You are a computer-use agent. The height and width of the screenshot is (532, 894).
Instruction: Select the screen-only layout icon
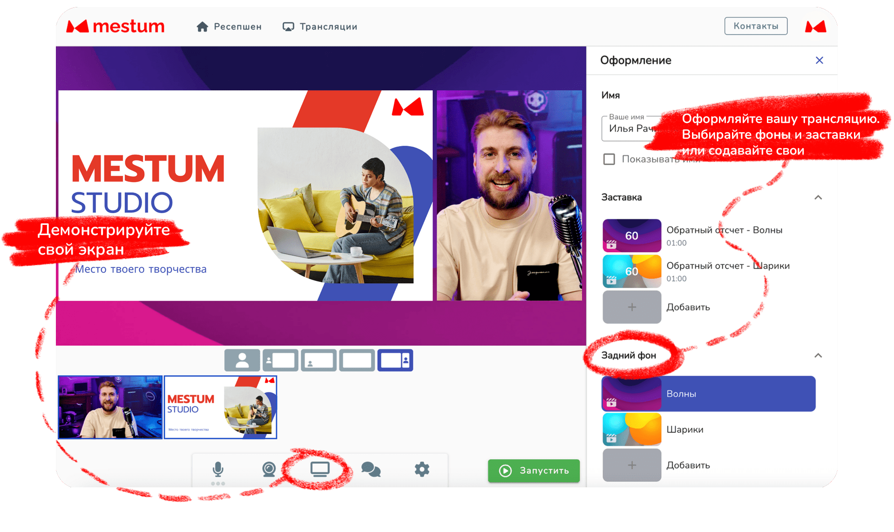click(357, 360)
